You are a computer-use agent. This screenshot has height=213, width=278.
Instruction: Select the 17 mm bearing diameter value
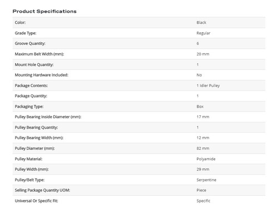coord(203,117)
